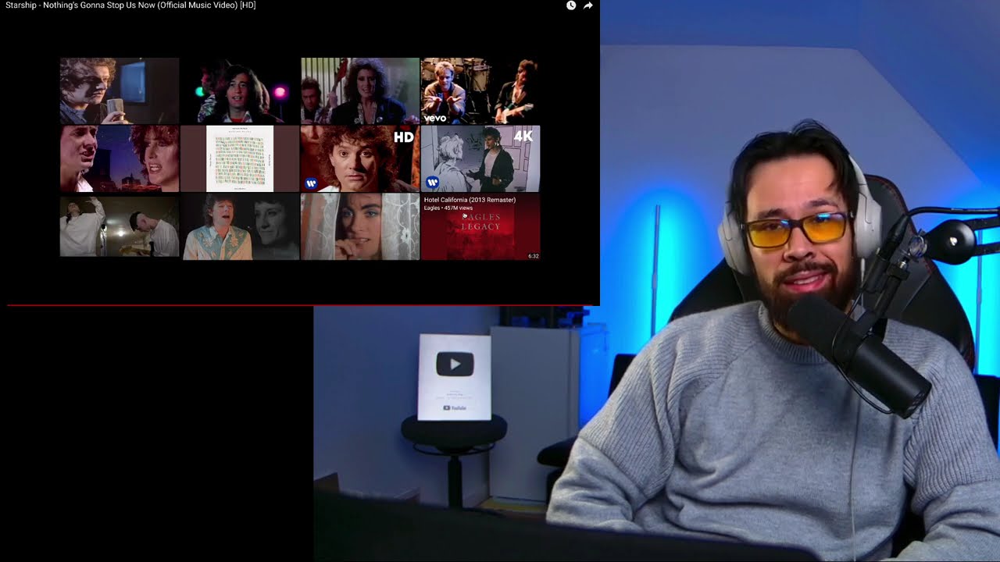Click the 4K badge on the sketch-art thumbnail
The image size is (1000, 562).
click(x=523, y=136)
